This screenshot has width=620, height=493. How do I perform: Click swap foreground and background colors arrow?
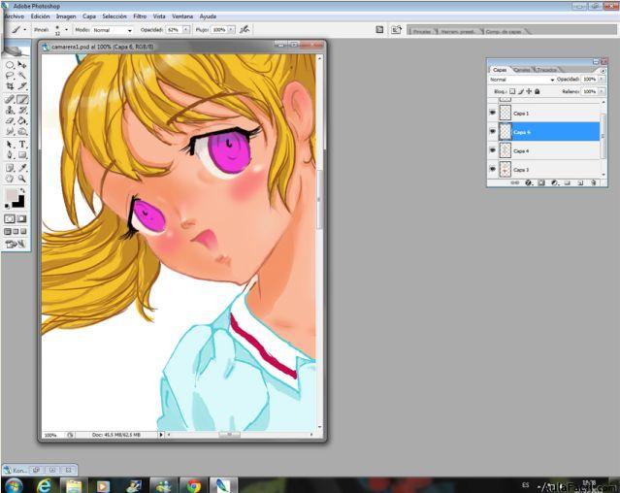pyautogui.click(x=23, y=190)
